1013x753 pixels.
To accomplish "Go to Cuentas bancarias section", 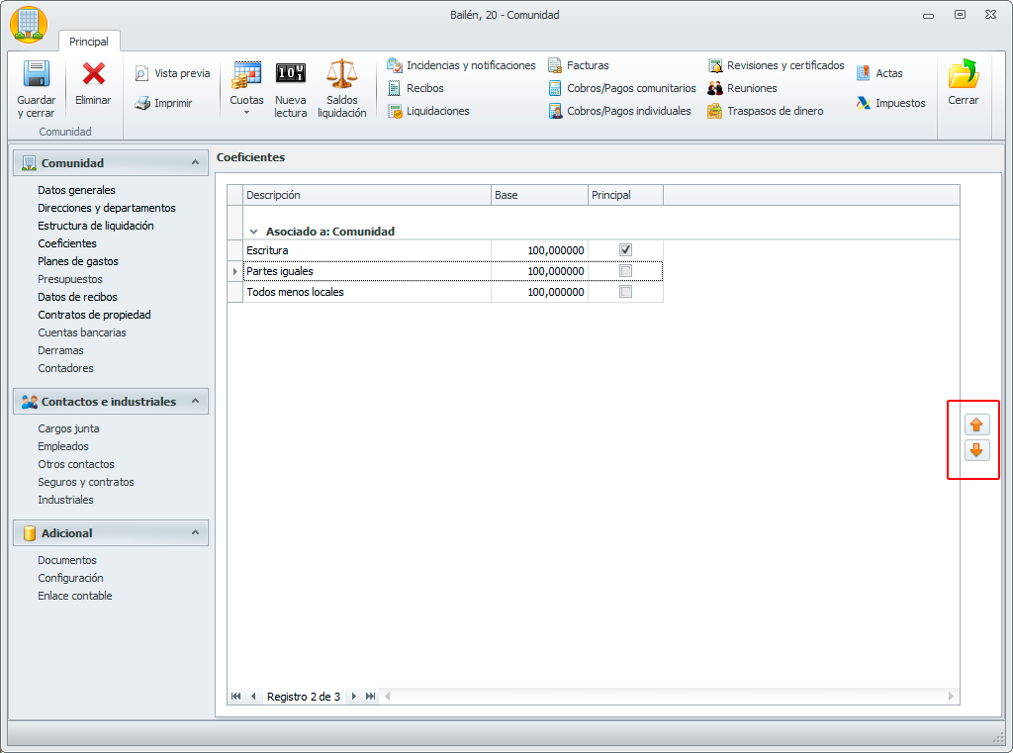I will (81, 332).
